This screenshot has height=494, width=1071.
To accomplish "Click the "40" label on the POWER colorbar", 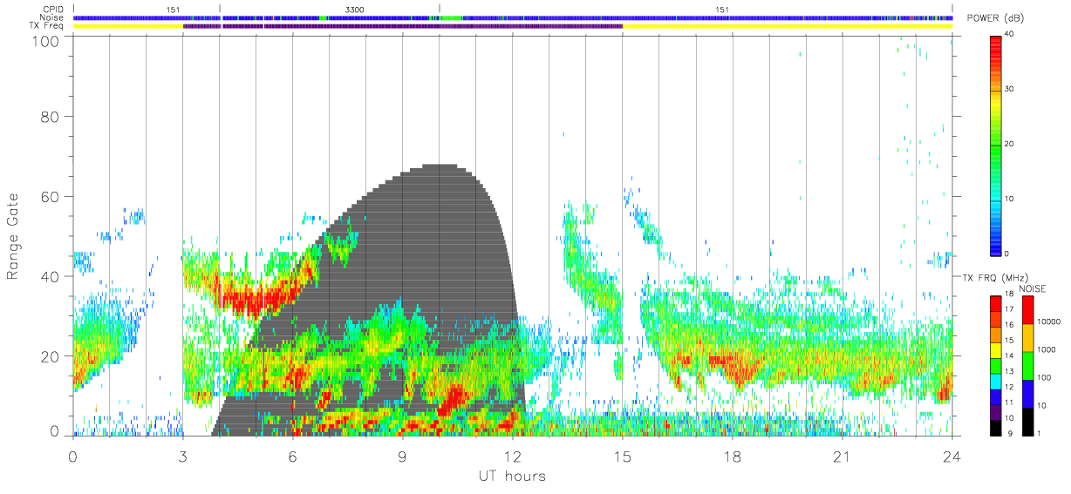I will [1010, 34].
